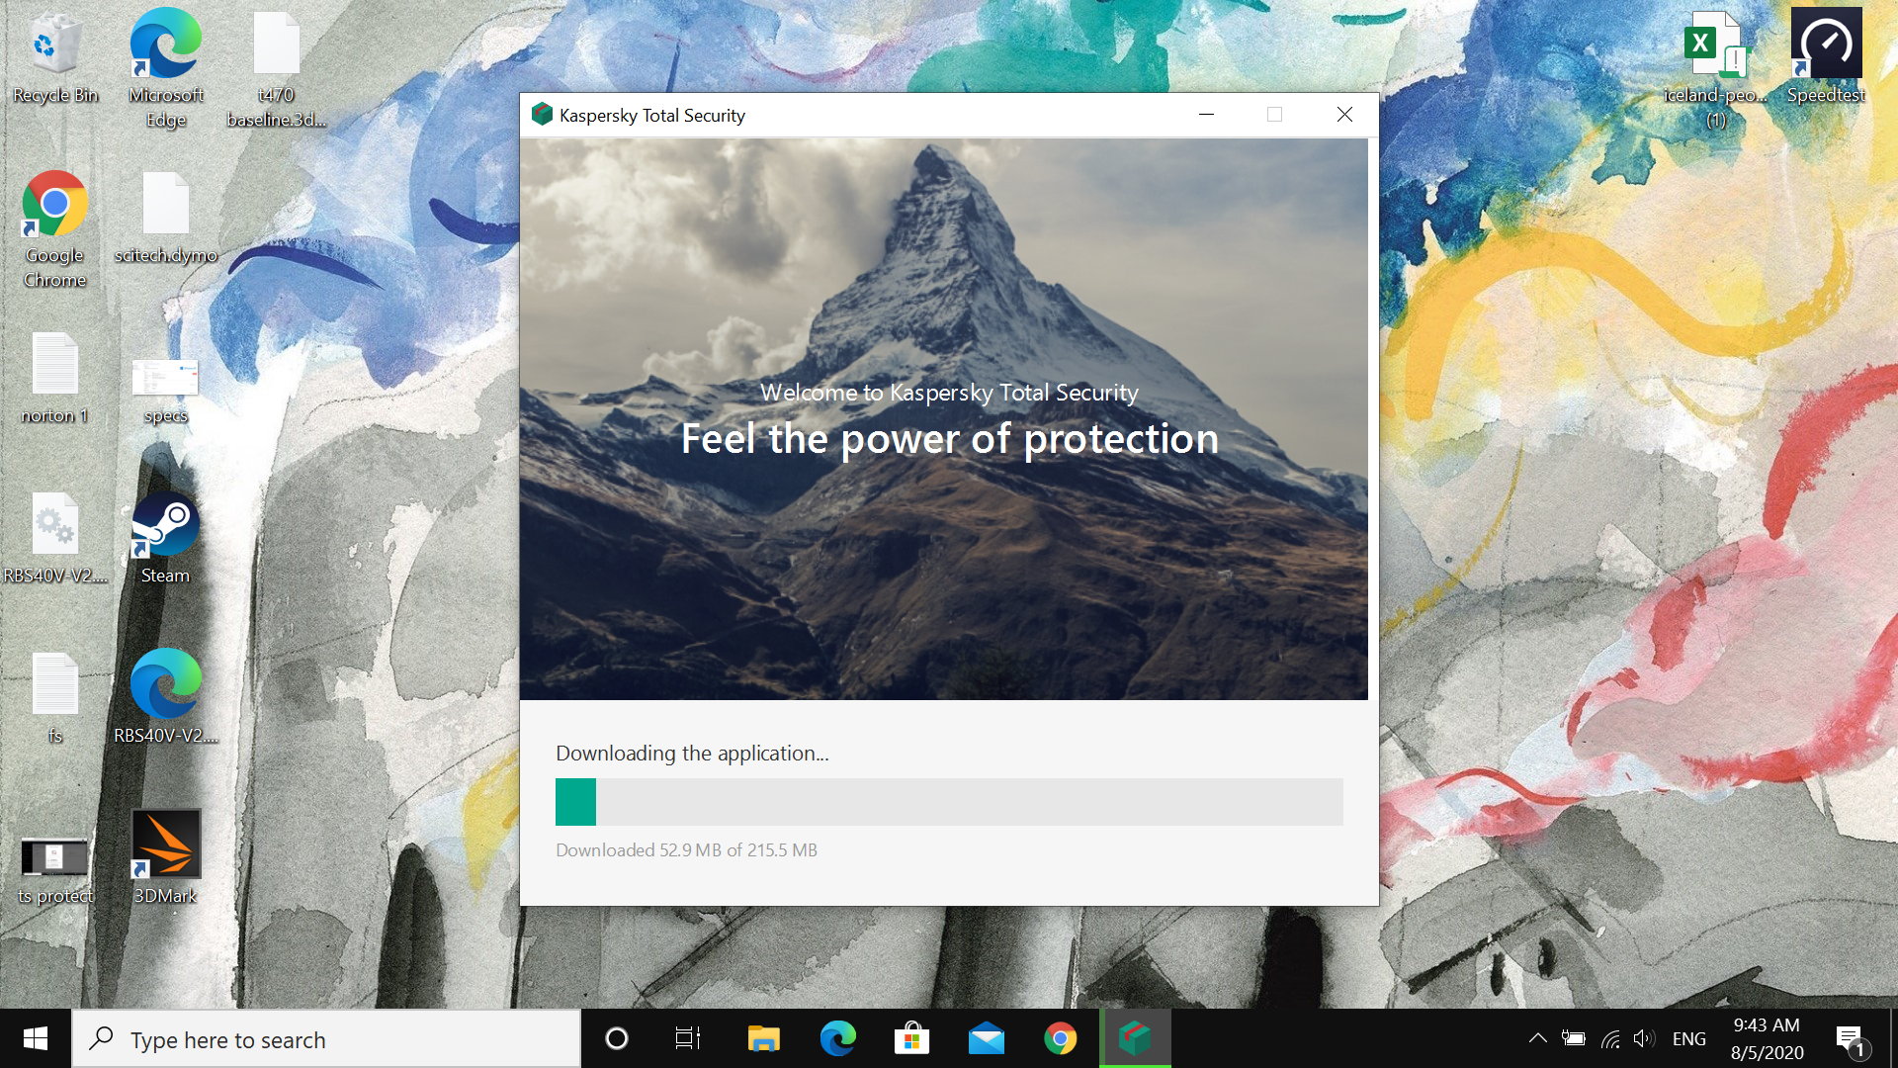
Task: Click the 'Type here to search' box
Action: [326, 1038]
